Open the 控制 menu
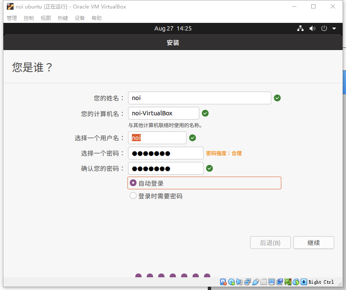Viewport: 346px width, 290px height. tap(29, 18)
